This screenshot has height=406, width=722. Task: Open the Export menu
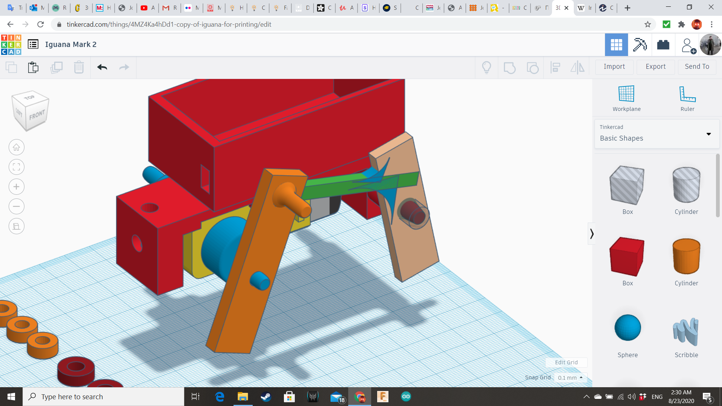pos(655,67)
